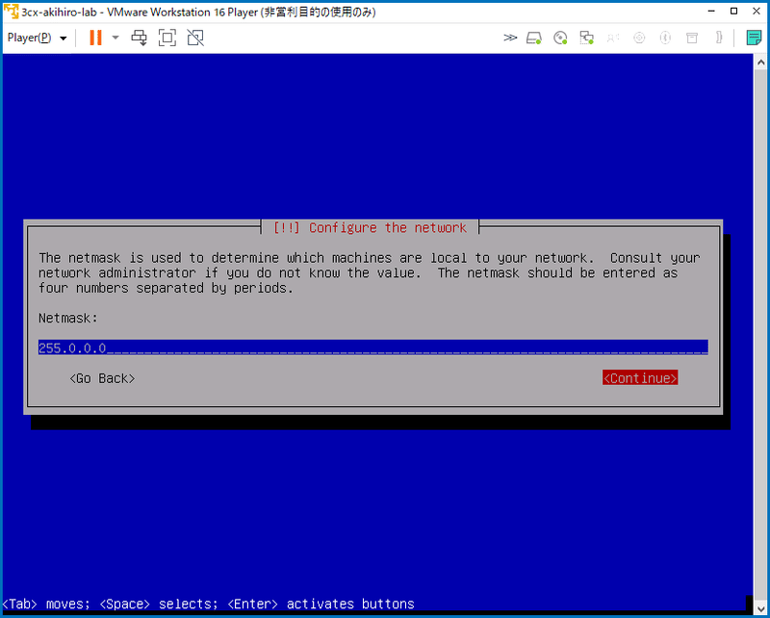
Task: Pause the virtual machine with the orange pause icon
Action: (95, 38)
